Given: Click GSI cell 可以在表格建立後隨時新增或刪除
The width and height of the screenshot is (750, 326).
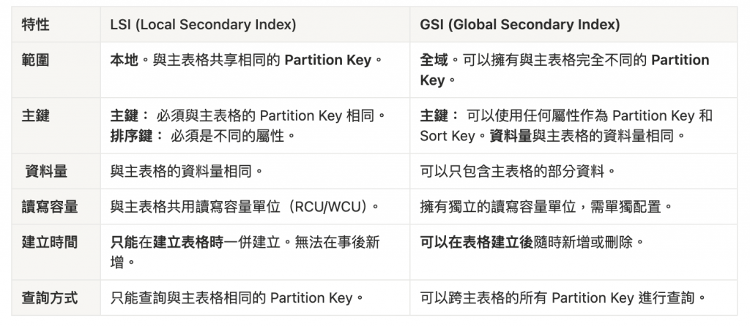Looking at the screenshot, I should pos(573,252).
